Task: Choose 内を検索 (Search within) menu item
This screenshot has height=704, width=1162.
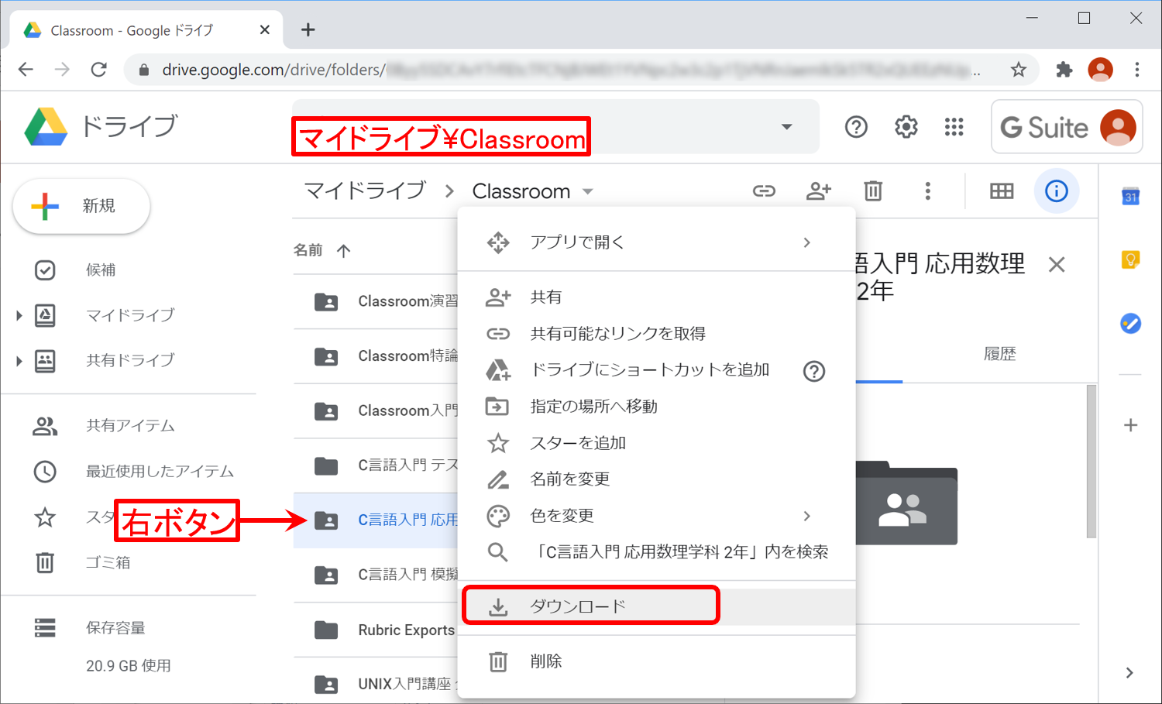Action: click(657, 552)
